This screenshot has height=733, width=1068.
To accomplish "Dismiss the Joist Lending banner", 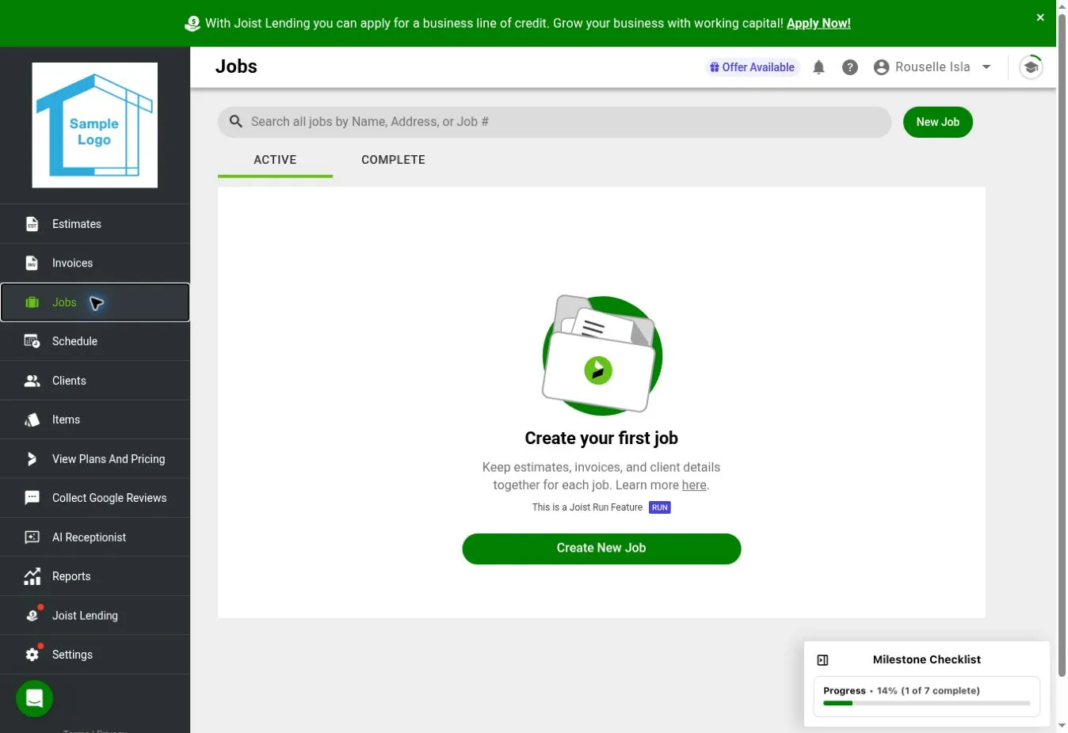I will click(x=1040, y=17).
